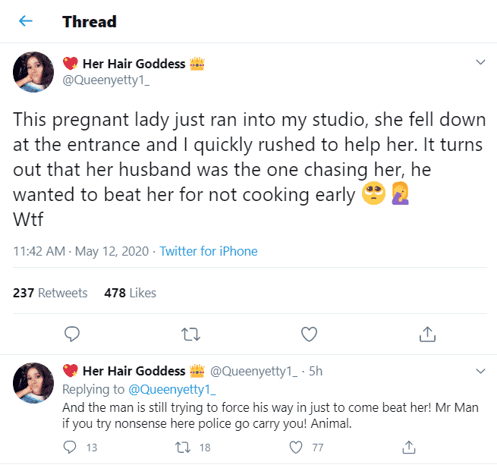
Task: Retweet the reply tweet with 18 retweets
Action: pos(182,448)
